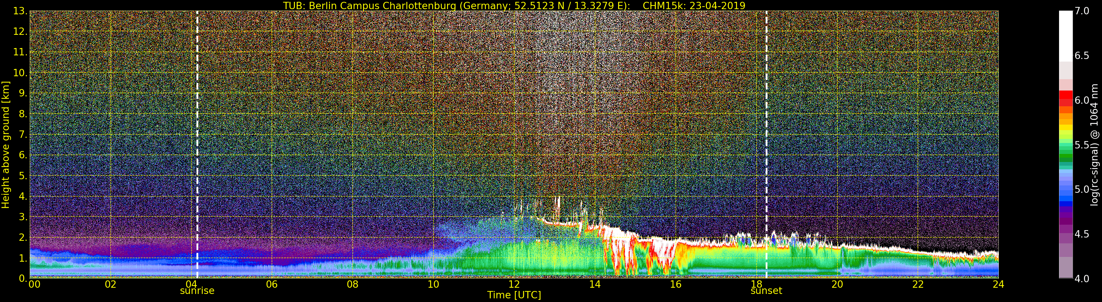Click height axis tick label 10.
This screenshot has width=1102, height=302.
click(20, 73)
